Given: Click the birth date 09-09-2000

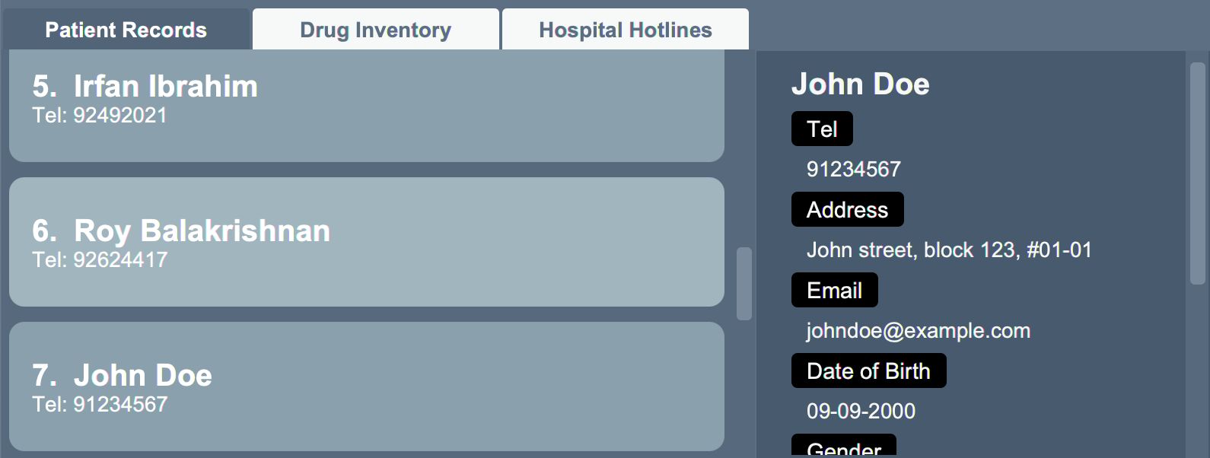Looking at the screenshot, I should 861,411.
